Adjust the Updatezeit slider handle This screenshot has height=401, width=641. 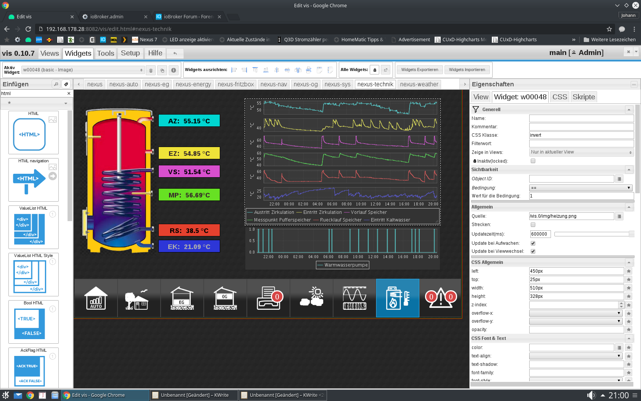631,234
